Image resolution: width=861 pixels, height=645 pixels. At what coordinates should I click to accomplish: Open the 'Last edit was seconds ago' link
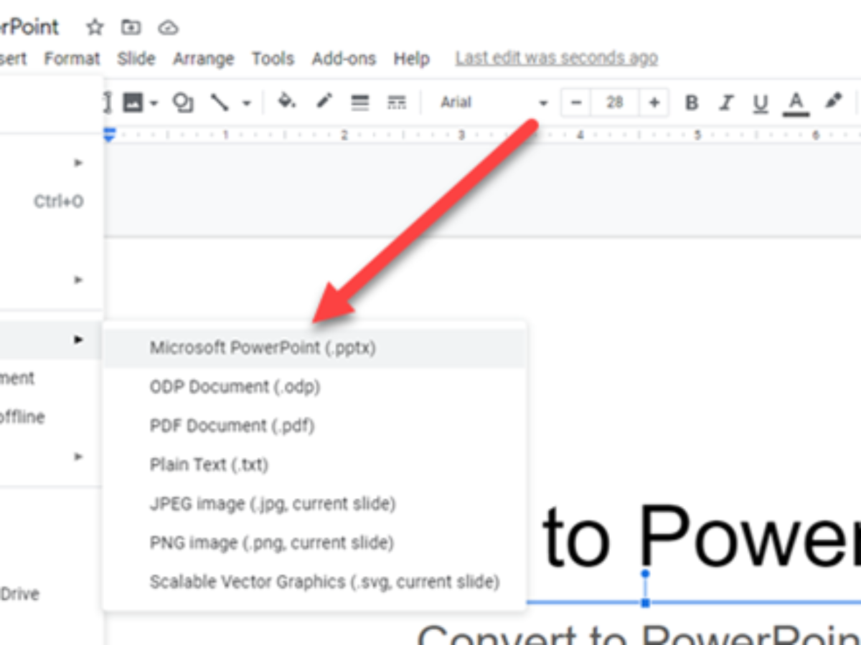point(556,58)
